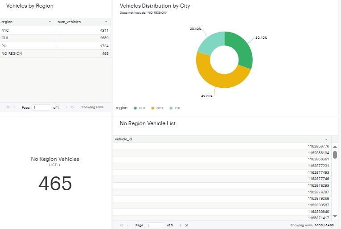Click the vehicle_id column header
Viewport: 341px width, 229px height.
pyautogui.click(x=222, y=139)
